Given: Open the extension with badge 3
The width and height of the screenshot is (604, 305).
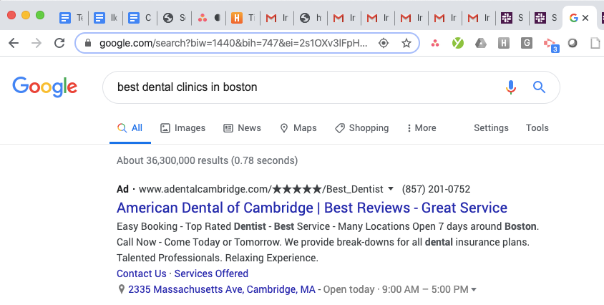Looking at the screenshot, I should [551, 44].
